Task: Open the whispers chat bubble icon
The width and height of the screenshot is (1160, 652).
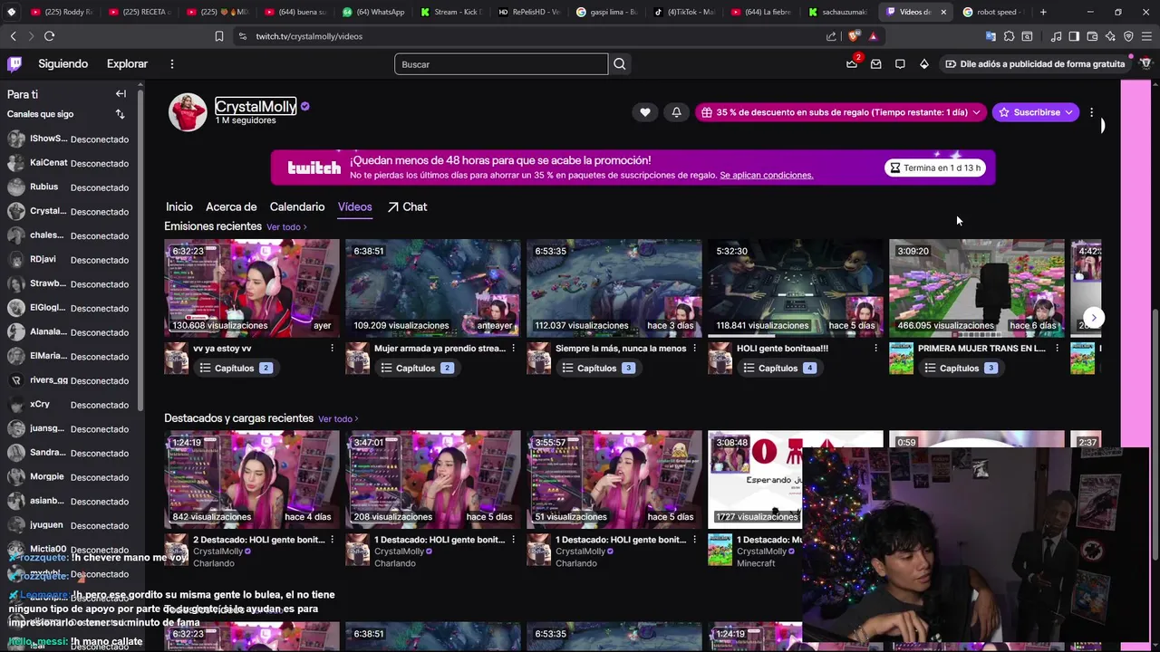Action: pos(900,63)
